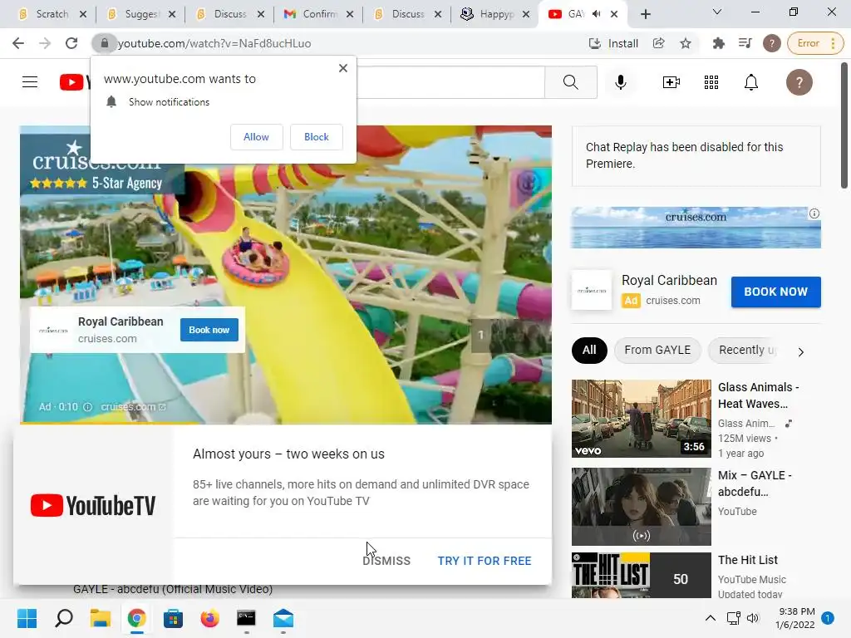Click the search magnifier button
This screenshot has width=851, height=638.
pyautogui.click(x=570, y=82)
